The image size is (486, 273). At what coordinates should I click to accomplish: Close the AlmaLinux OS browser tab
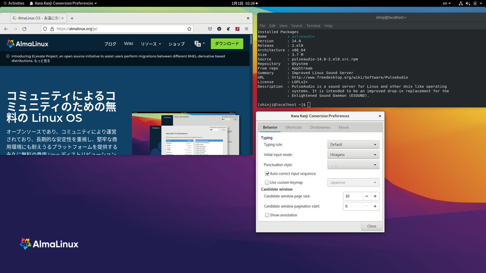click(x=62, y=18)
